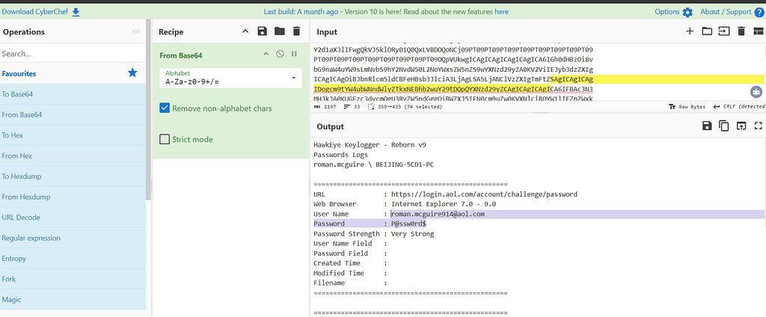The height and width of the screenshot is (317, 766).
Task: Click the HawkEye Keylogger - Reborn v9 line
Action: point(370,144)
